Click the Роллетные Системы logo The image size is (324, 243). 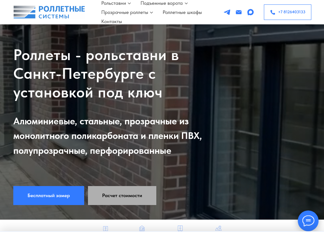(x=49, y=12)
